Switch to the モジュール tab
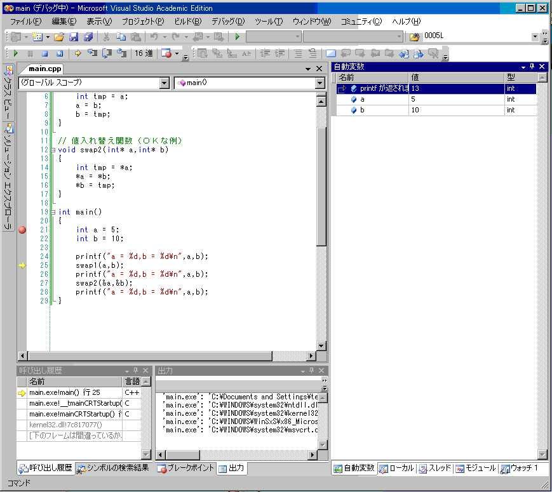 (476, 468)
